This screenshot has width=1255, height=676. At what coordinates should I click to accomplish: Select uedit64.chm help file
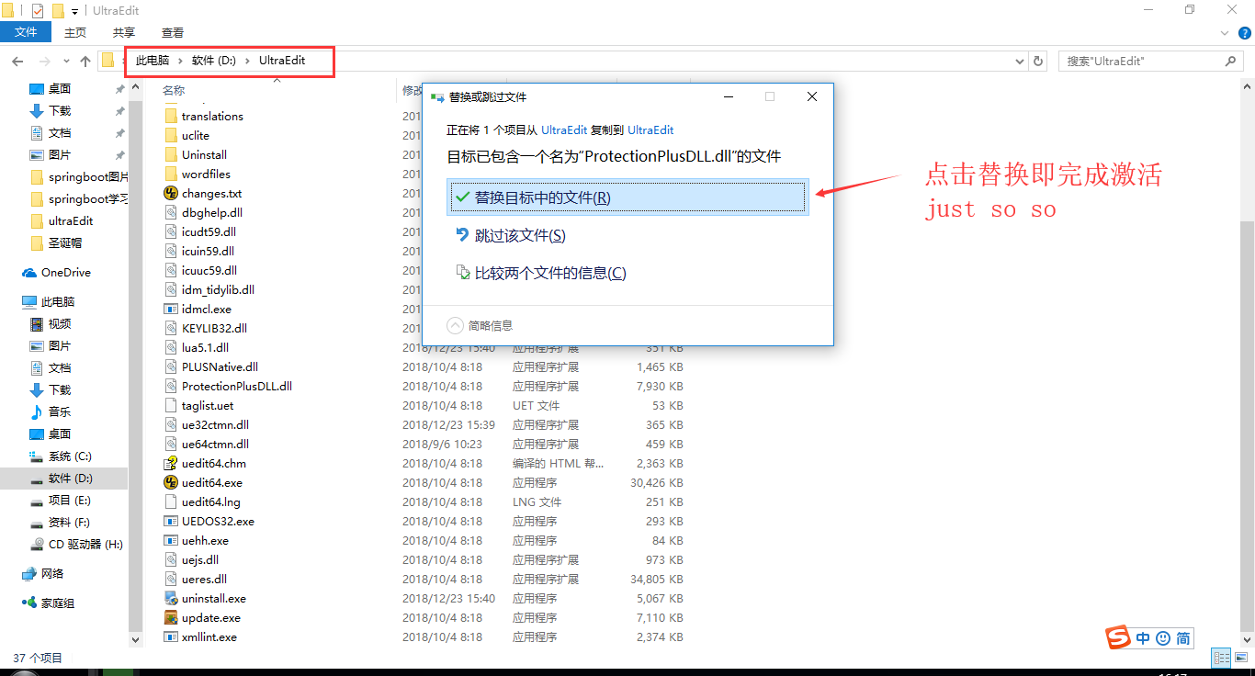(x=213, y=464)
